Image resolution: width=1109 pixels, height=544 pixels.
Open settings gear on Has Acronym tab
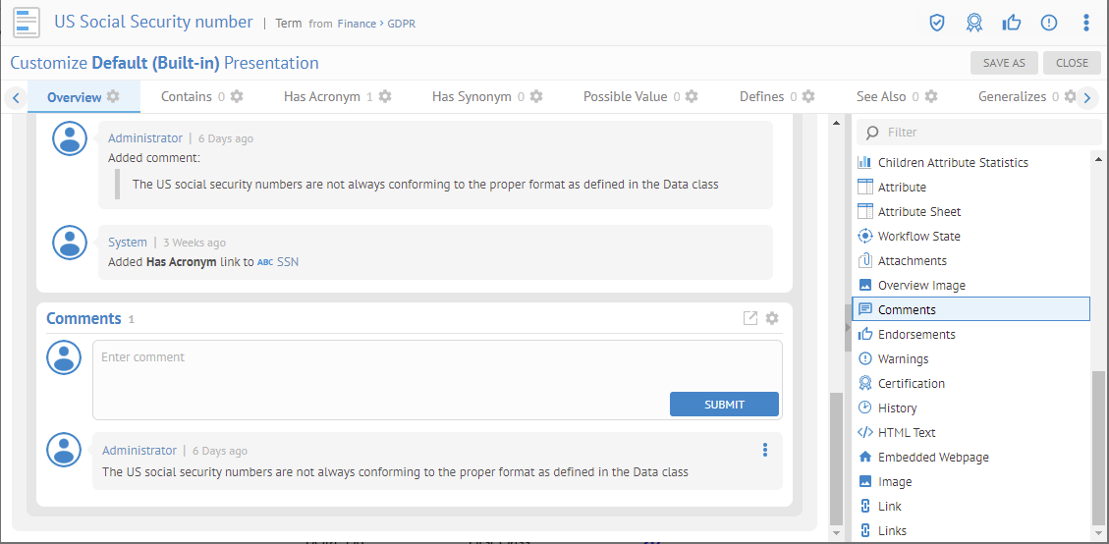point(385,96)
